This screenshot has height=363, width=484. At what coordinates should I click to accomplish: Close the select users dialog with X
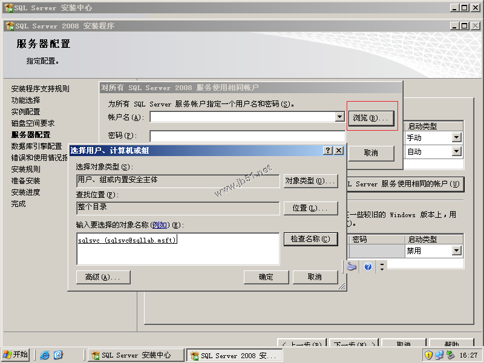339,150
